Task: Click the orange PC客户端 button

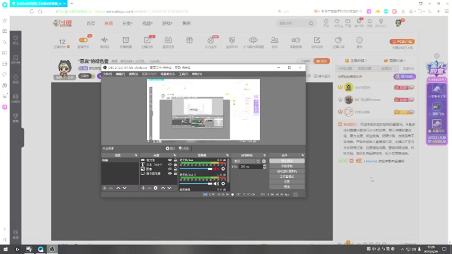Action: 402,42
